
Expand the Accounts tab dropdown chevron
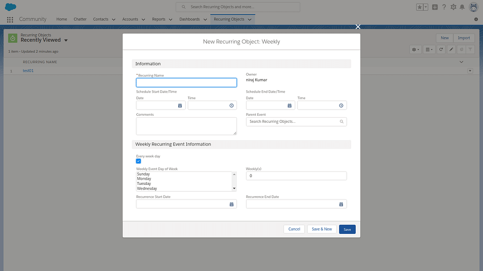144,20
